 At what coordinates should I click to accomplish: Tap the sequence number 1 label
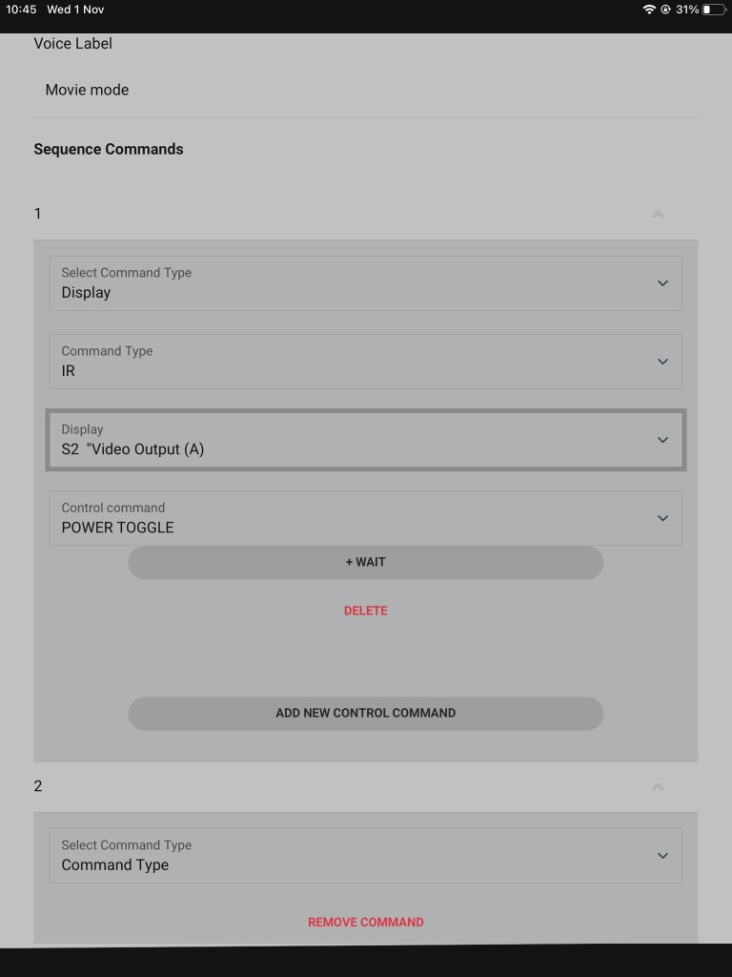(x=38, y=214)
